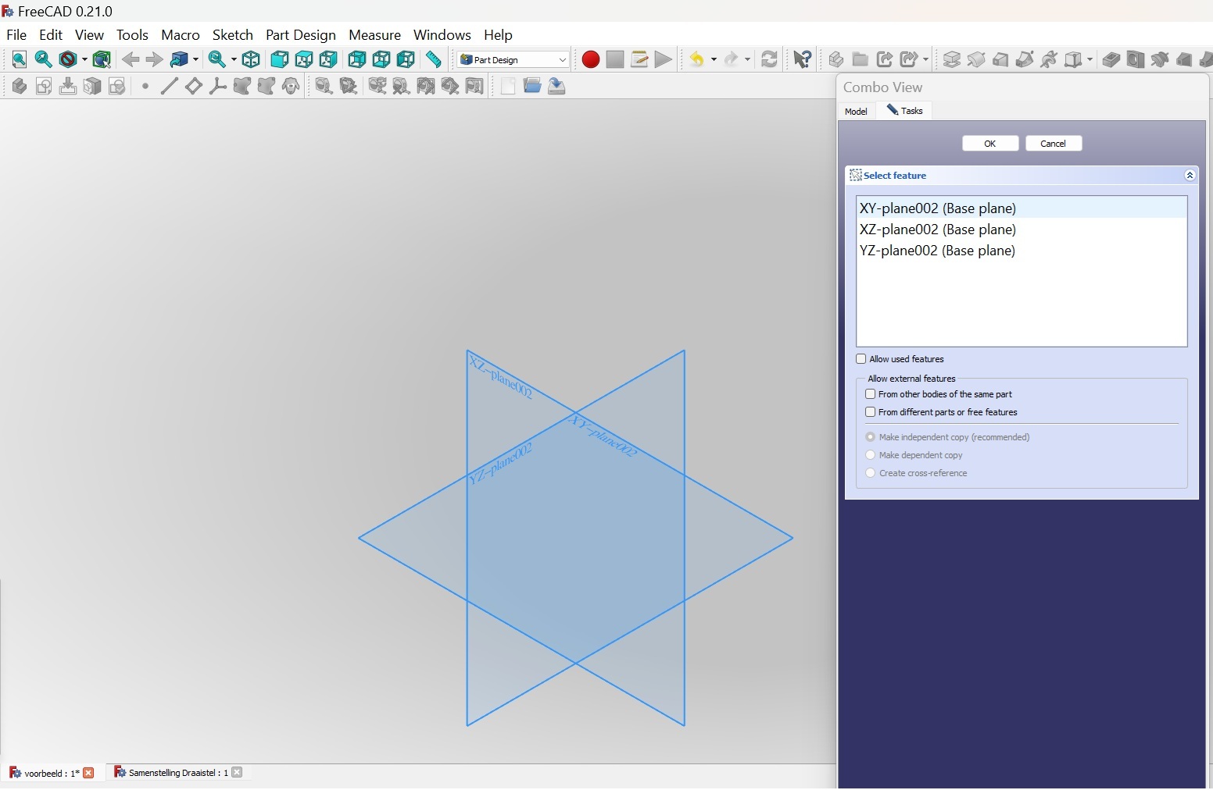Click the Save Document icon
The width and height of the screenshot is (1213, 790).
pyautogui.click(x=556, y=86)
